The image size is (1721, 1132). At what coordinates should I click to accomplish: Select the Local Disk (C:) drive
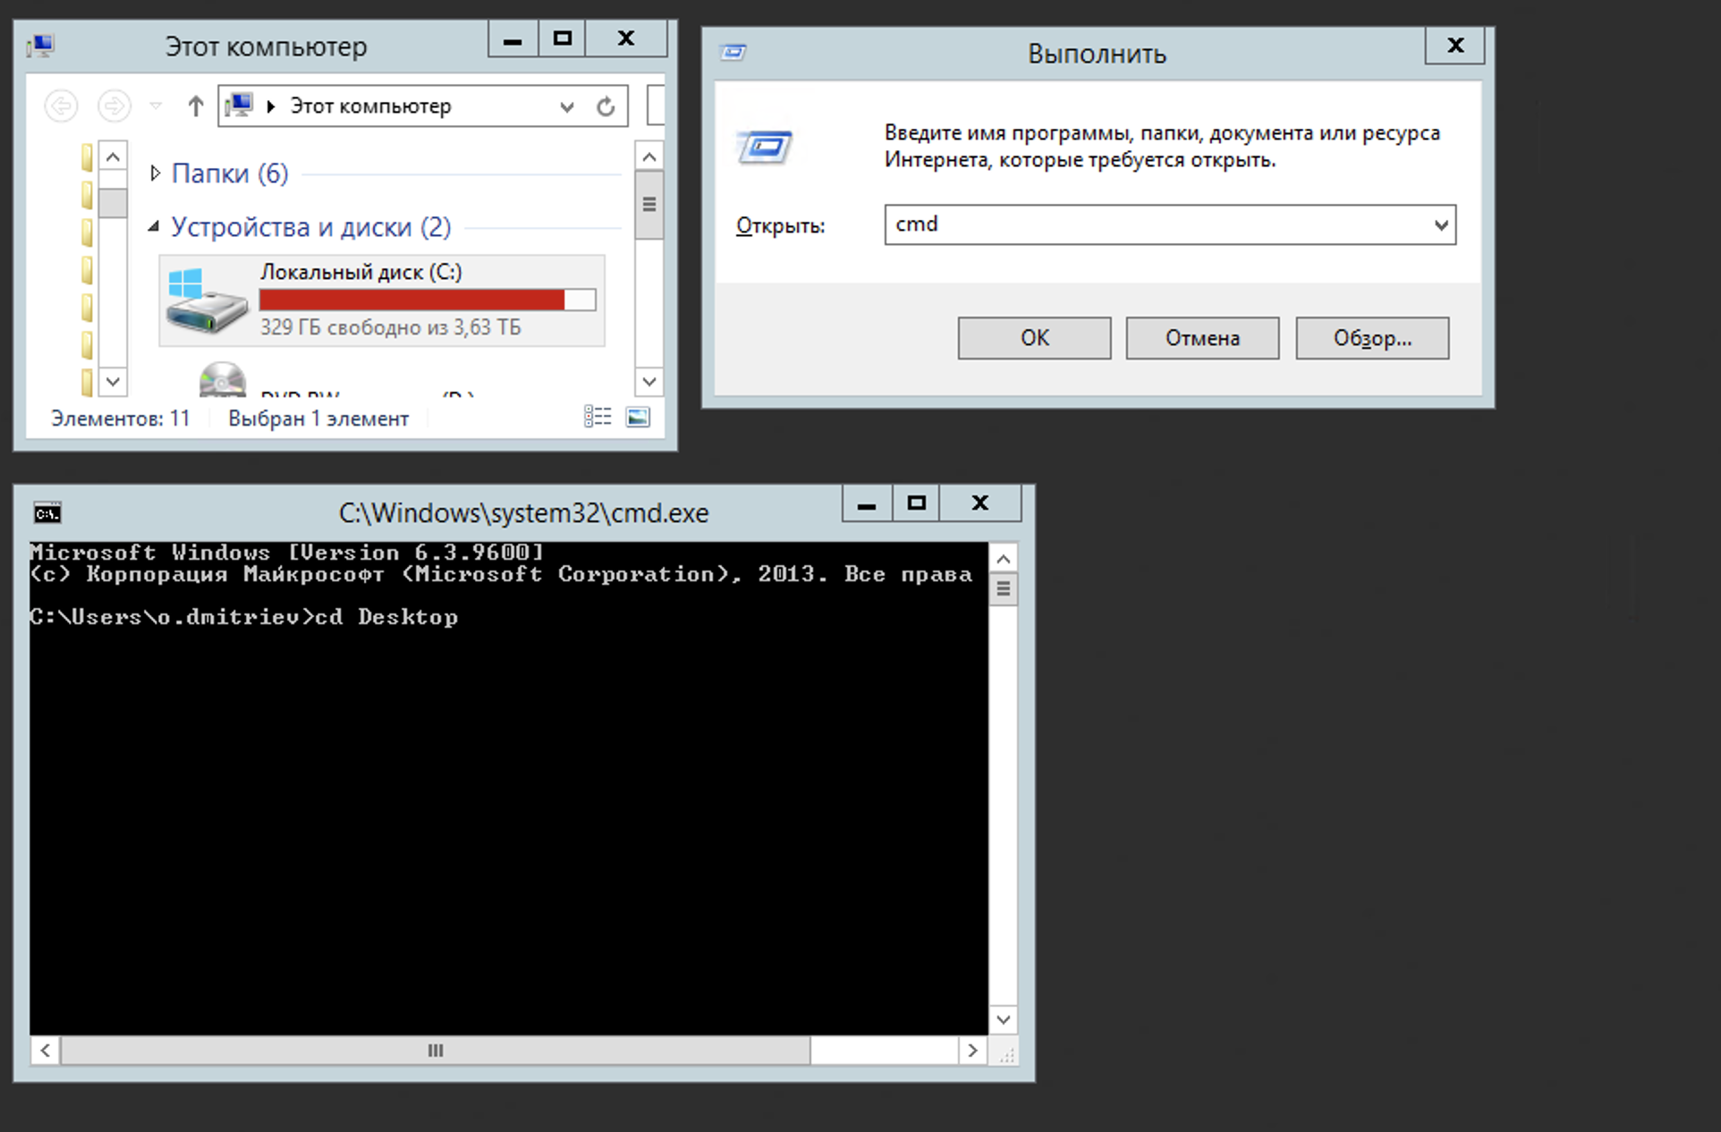point(382,300)
